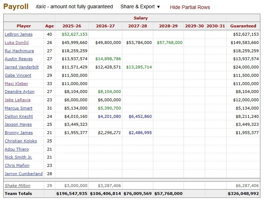Open LeBron James player page
This screenshot has width=264, height=200.
18,34
